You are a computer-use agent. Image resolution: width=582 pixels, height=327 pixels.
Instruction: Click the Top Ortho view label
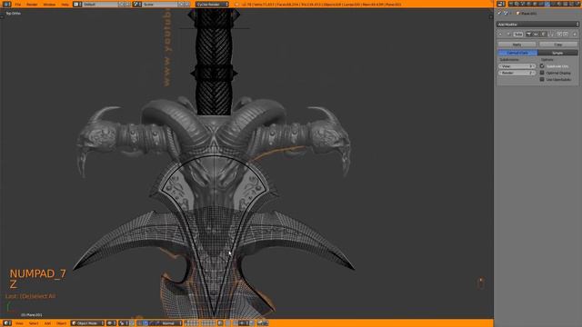(14, 13)
